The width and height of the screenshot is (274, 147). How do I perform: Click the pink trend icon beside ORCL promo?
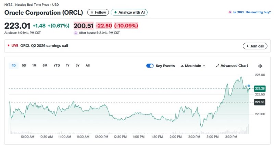[x=230, y=12]
